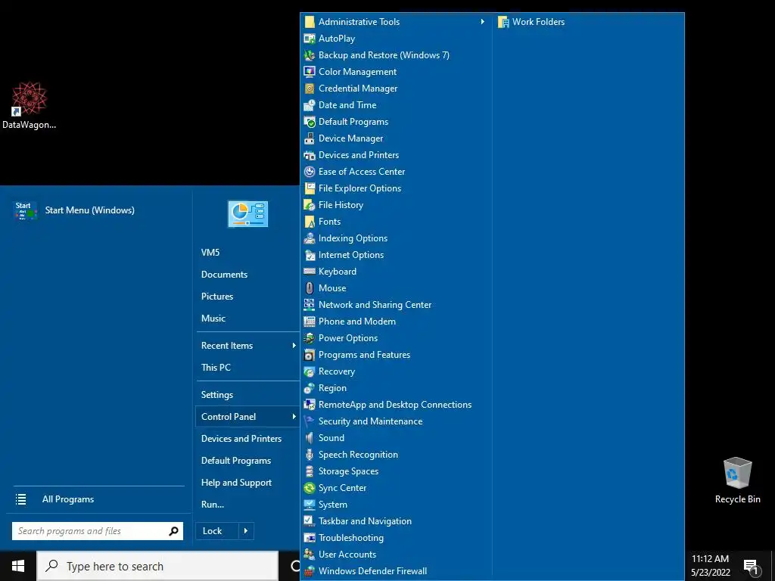Viewport: 775px width, 581px height.
Task: Click the search magnifier in Start menu
Action: click(173, 531)
